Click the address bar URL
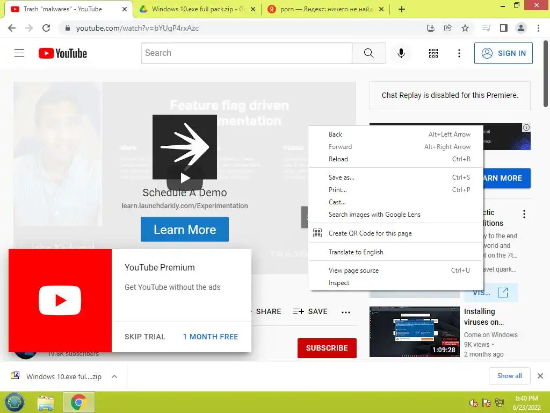This screenshot has height=413, width=550. 137,28
